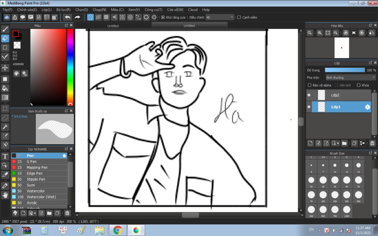Viewport: 378px width, 236px height.
Task: Open the Điều chỉnh value dropdown
Action: [220, 17]
